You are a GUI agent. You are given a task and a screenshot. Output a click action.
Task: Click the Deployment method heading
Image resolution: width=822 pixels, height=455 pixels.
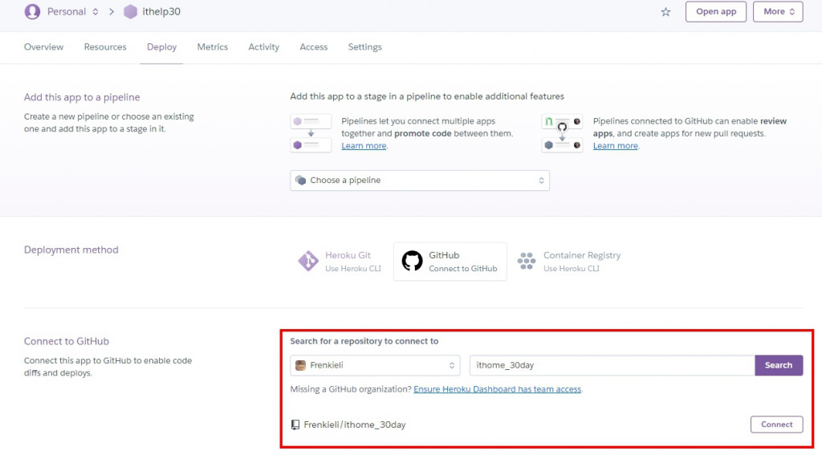71,250
